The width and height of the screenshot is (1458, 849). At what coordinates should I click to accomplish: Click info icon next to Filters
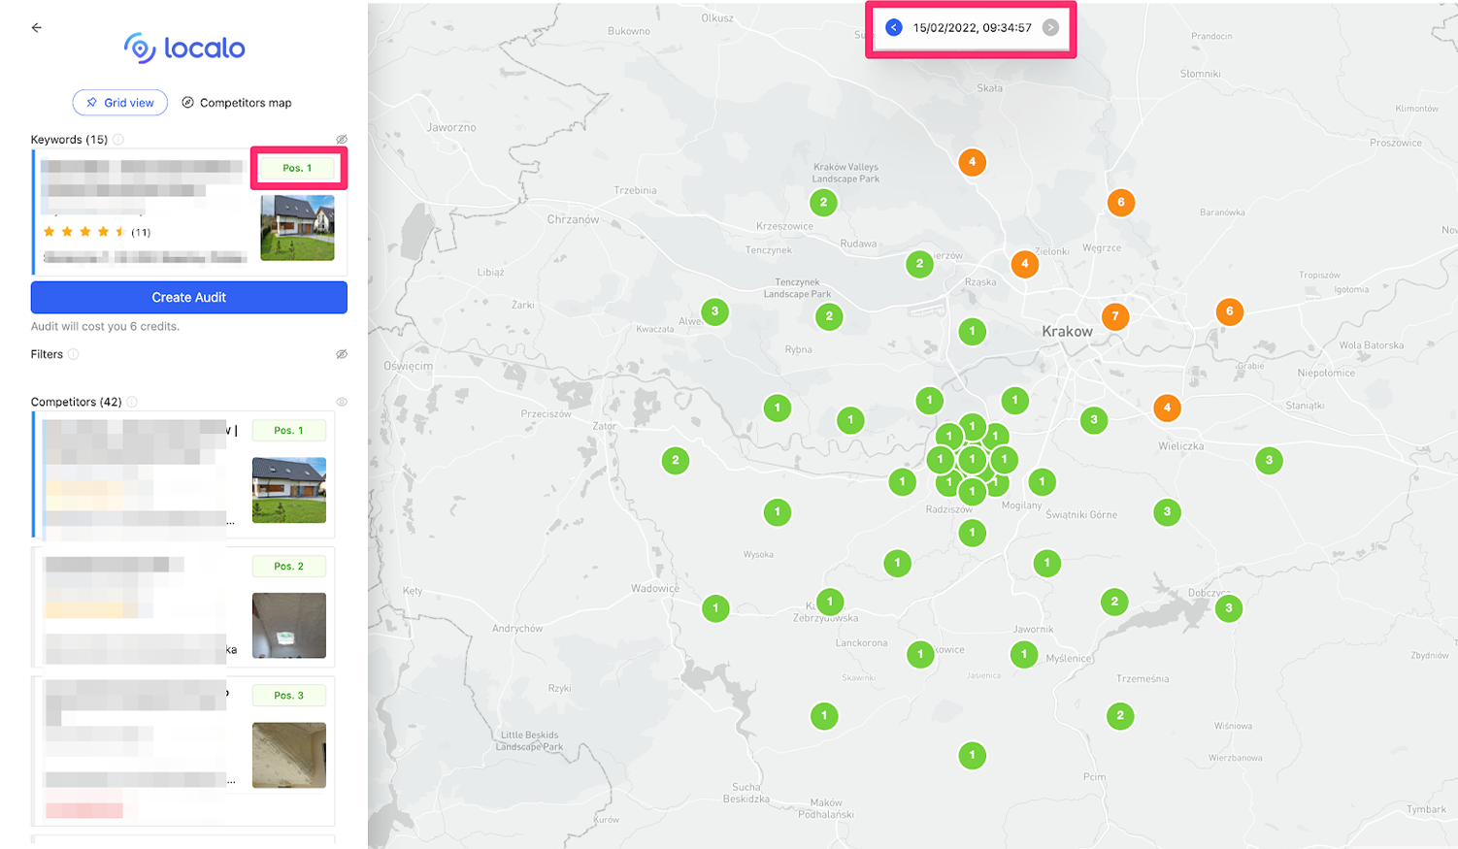[74, 354]
